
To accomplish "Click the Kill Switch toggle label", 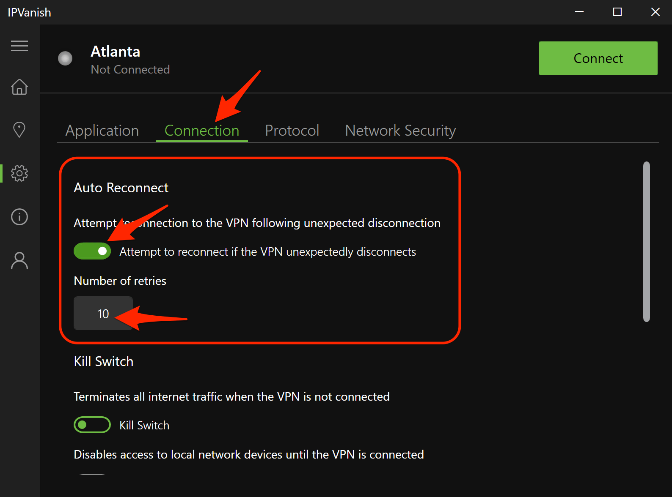I will click(144, 425).
